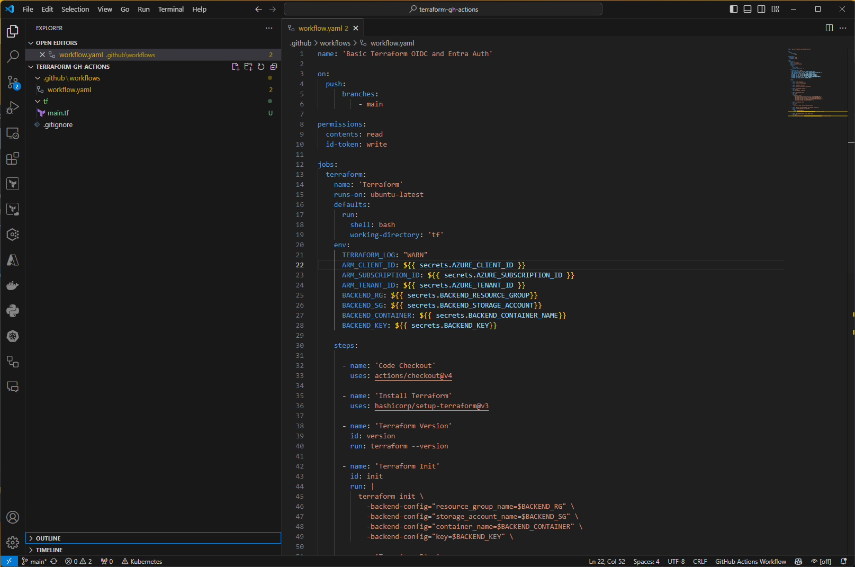Click the New File icon in explorer

pyautogui.click(x=236, y=67)
